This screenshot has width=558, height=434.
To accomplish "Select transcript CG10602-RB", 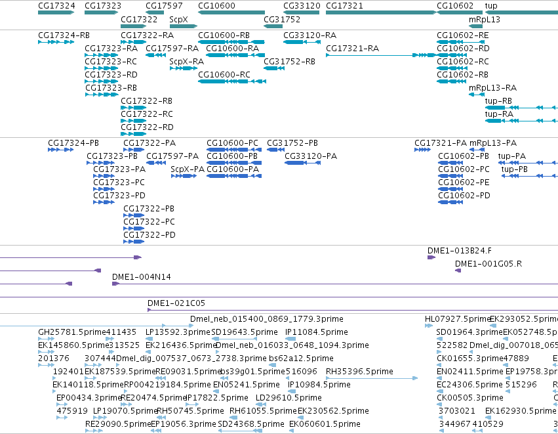I will (463, 75).
